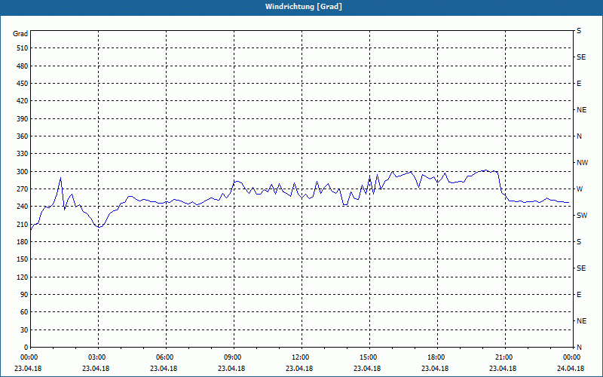
Task: Click the SW compass label on right axis
Action: click(582, 216)
